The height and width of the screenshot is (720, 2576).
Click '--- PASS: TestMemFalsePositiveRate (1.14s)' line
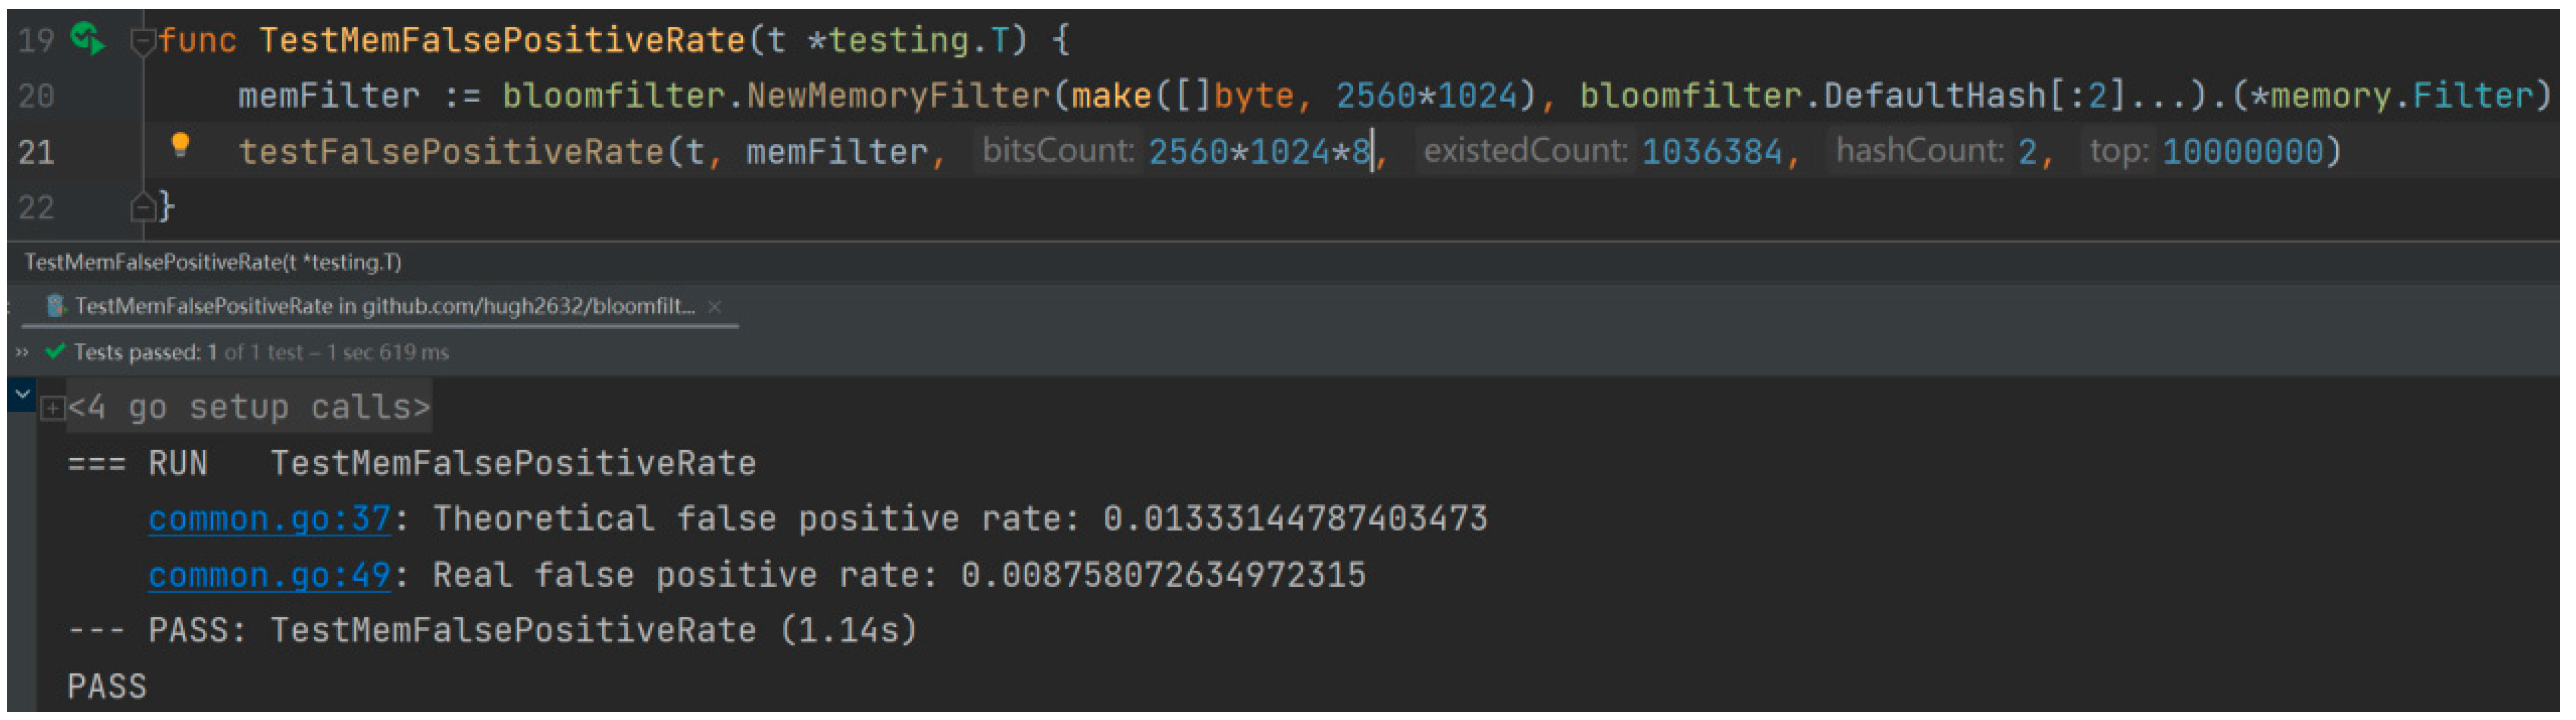[492, 631]
